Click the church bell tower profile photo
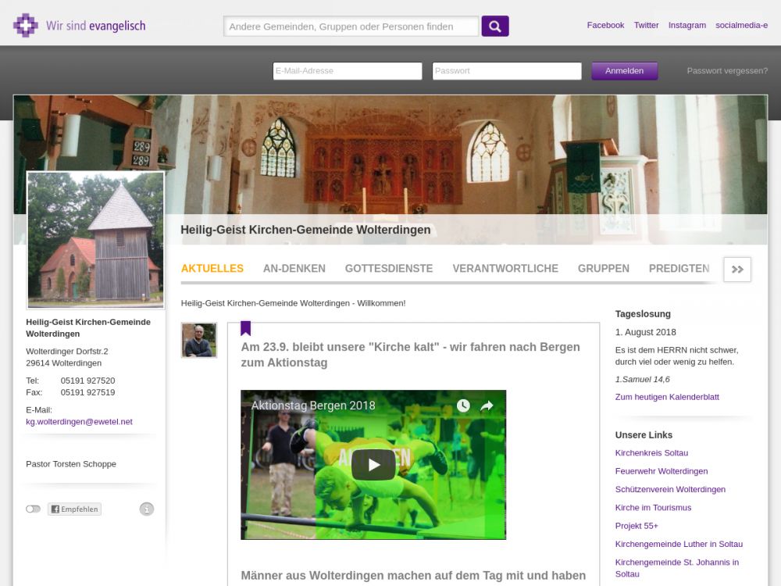This screenshot has width=781, height=586. (x=95, y=240)
